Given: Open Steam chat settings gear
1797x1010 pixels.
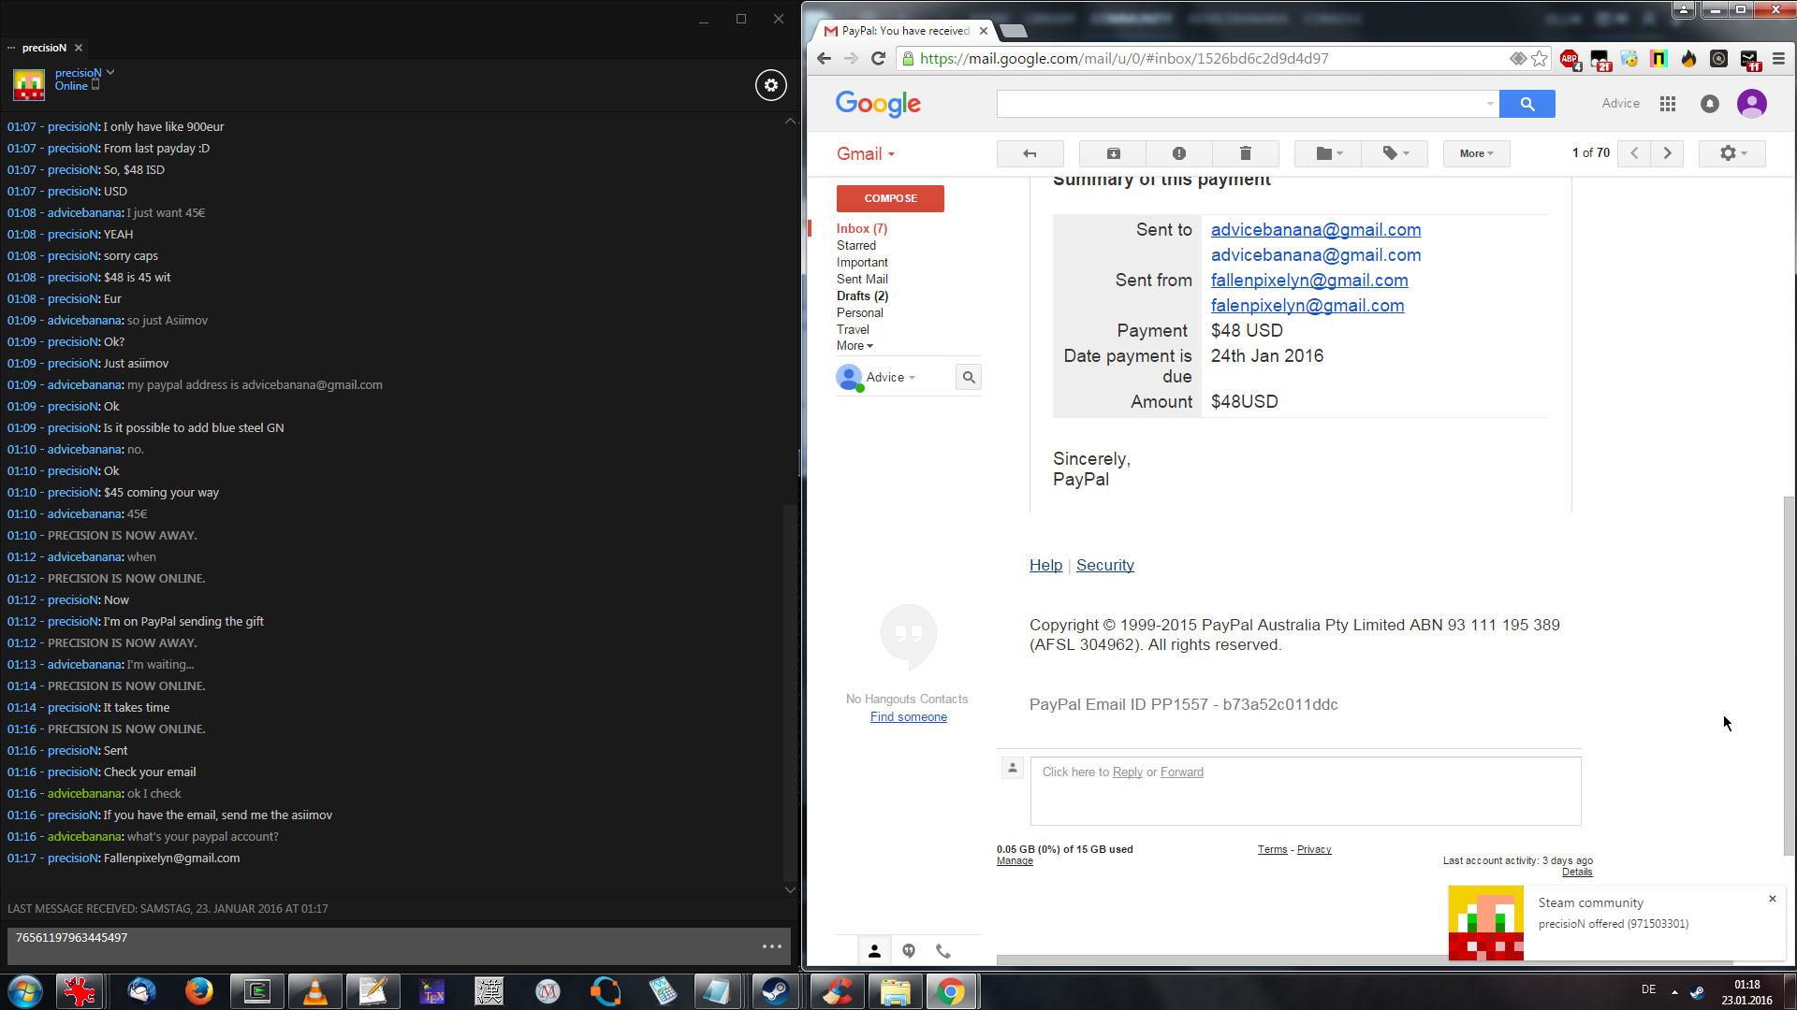Looking at the screenshot, I should pos(770,85).
